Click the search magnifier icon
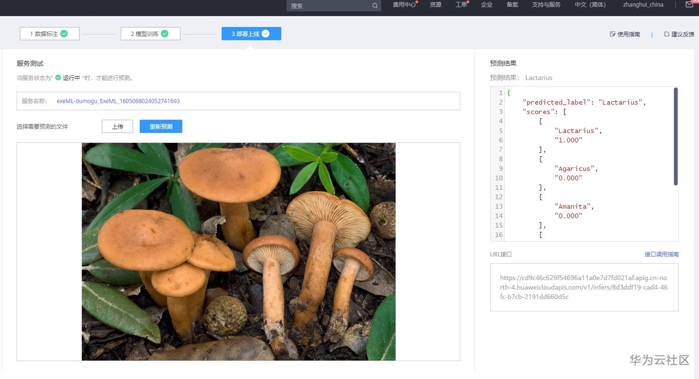 (x=374, y=6)
